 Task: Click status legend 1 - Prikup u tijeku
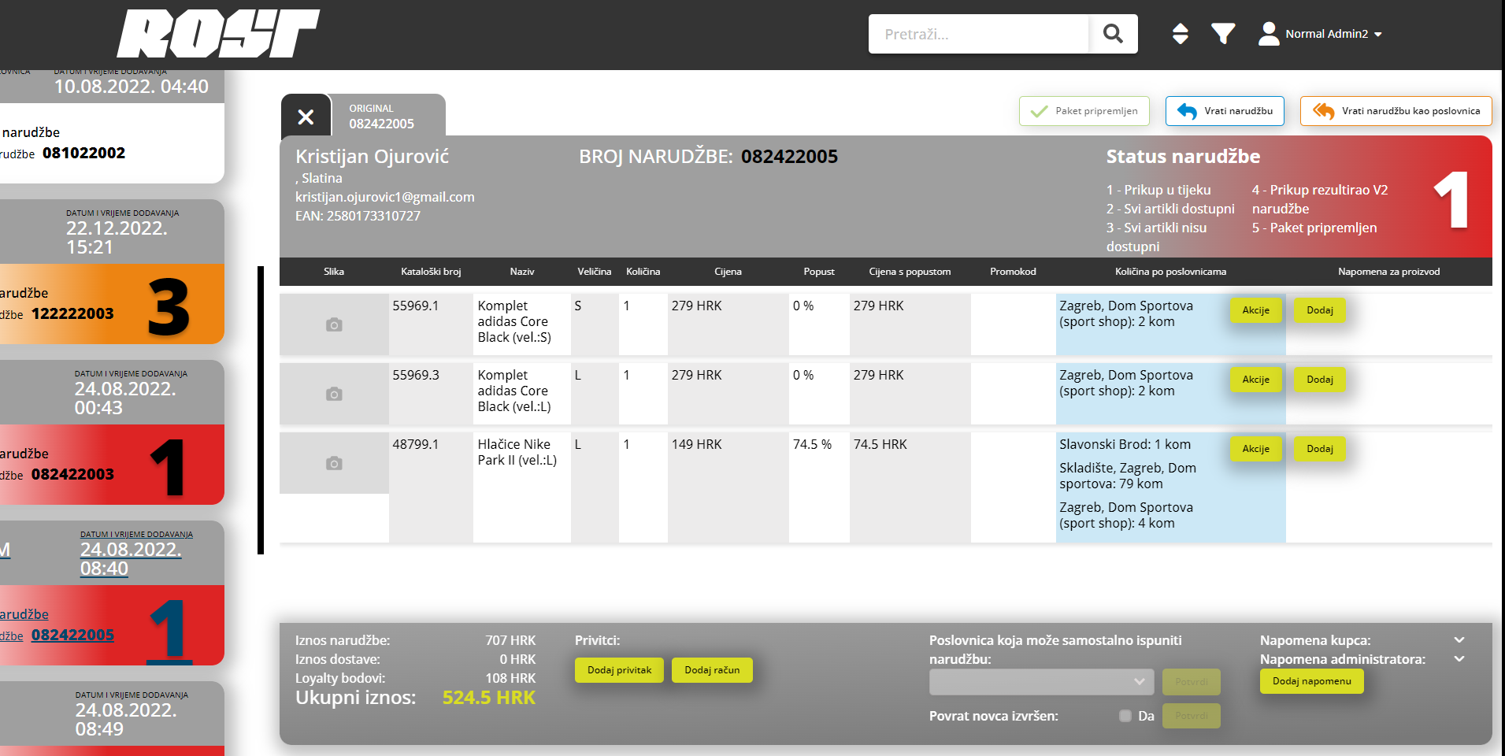tap(1158, 190)
